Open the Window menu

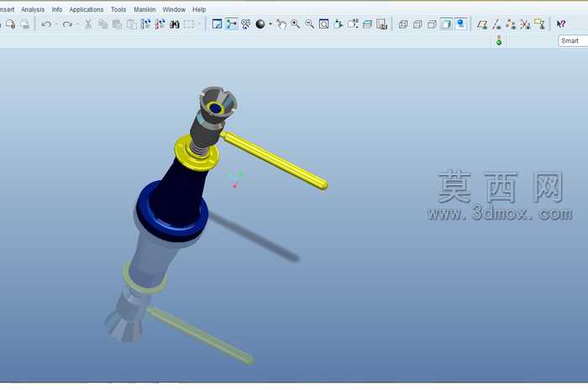(x=174, y=10)
